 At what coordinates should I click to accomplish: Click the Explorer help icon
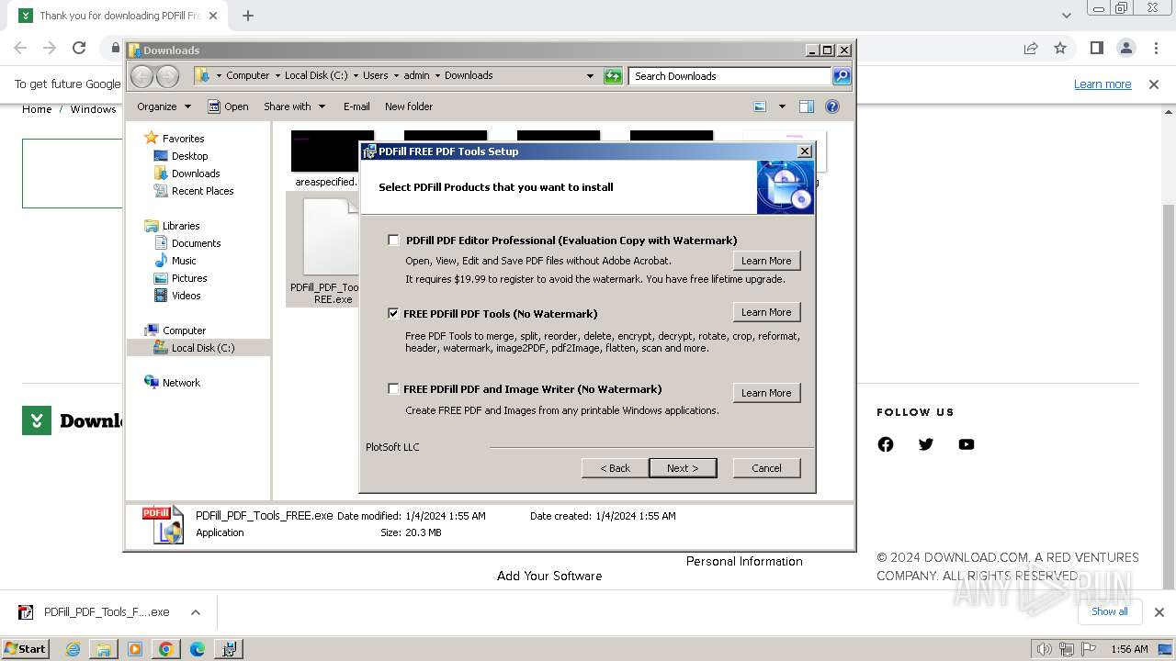pos(832,106)
